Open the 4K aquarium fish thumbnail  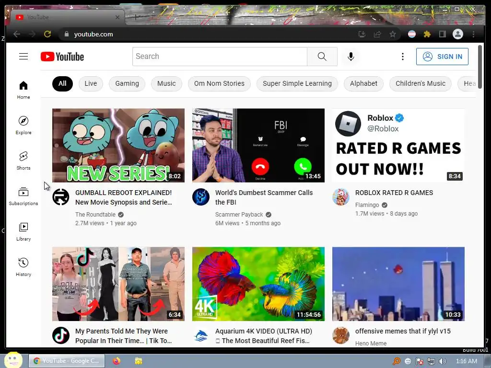pos(258,284)
